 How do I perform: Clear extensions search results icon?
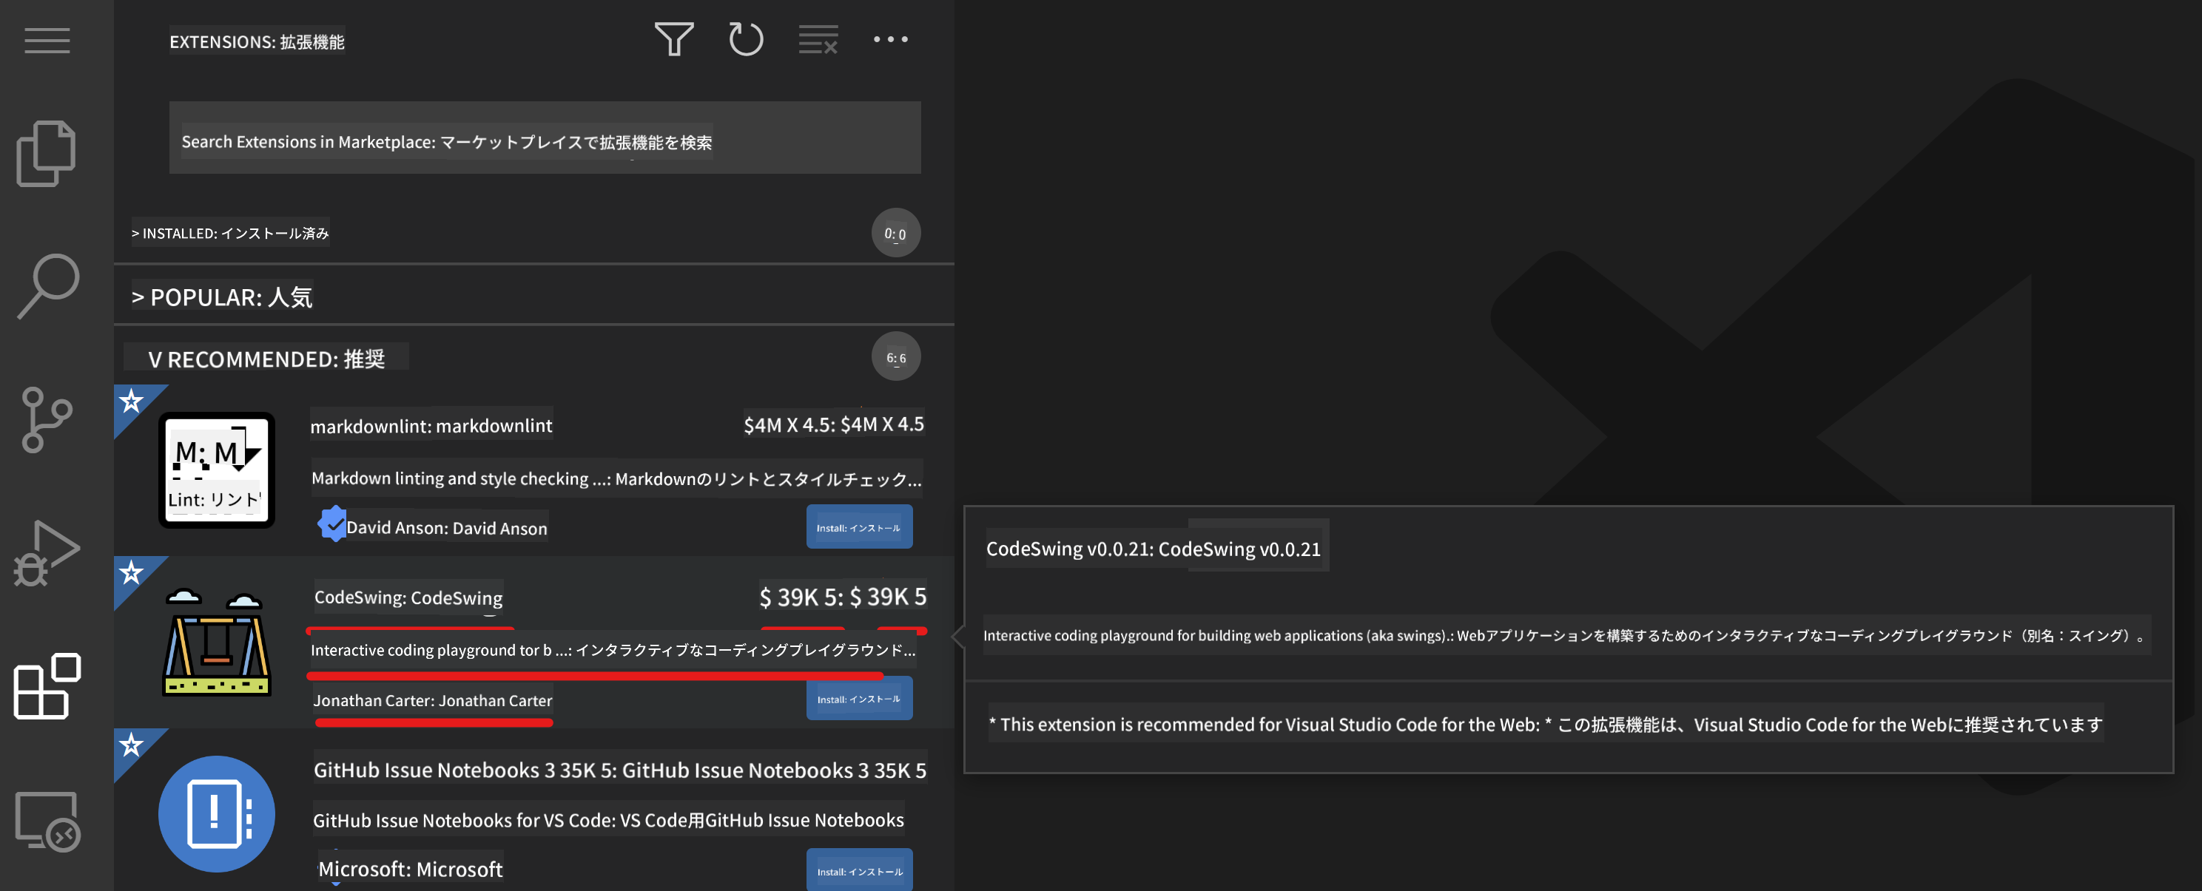point(817,39)
